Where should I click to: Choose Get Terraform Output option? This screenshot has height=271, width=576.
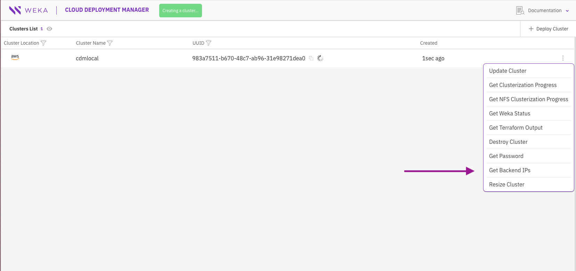click(x=516, y=128)
